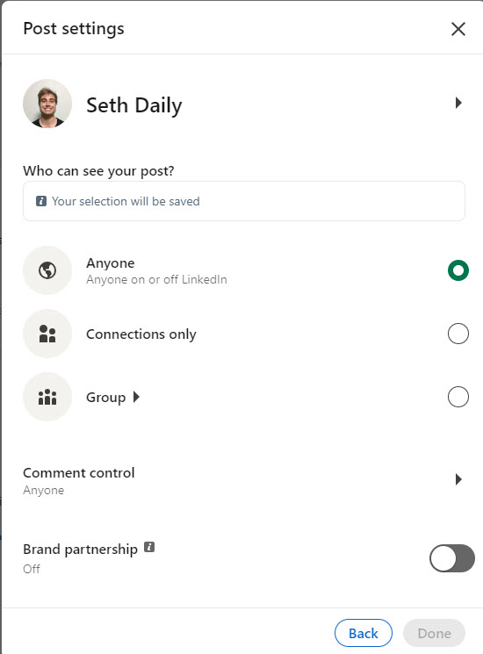Click the globe icon beside Anyone

point(47,270)
